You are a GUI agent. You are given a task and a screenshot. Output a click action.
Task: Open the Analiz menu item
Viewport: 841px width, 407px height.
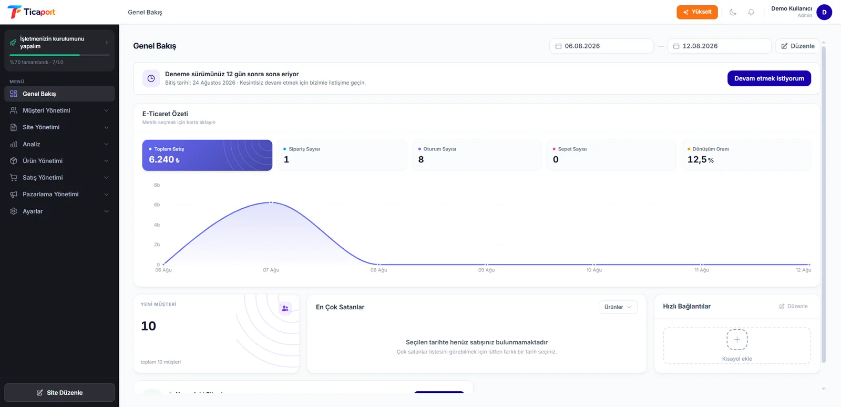(59, 144)
